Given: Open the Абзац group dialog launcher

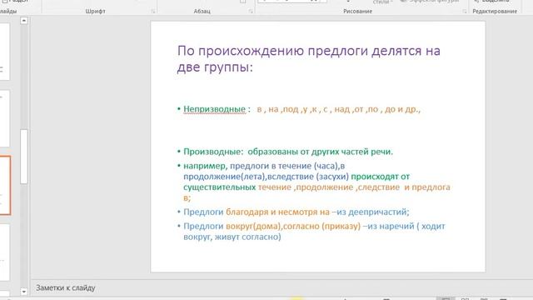Looking at the screenshot, I should [x=251, y=12].
